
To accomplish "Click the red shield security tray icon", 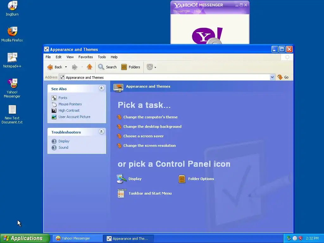I will point(301,238).
